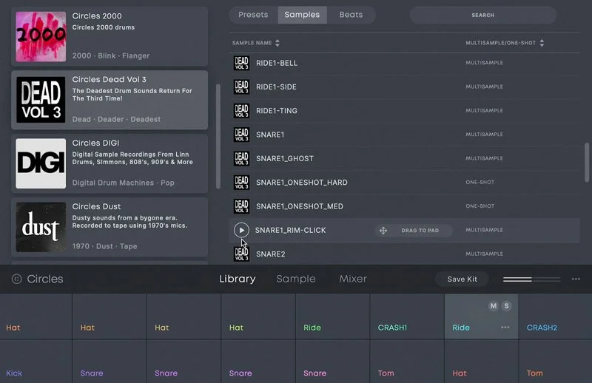Select the CRASH2 pad
Image resolution: width=592 pixels, height=383 pixels.
point(555,316)
